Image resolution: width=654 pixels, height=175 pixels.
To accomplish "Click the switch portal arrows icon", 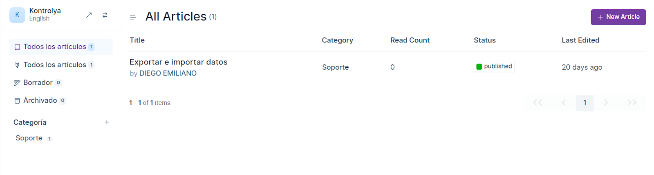I will tap(105, 15).
